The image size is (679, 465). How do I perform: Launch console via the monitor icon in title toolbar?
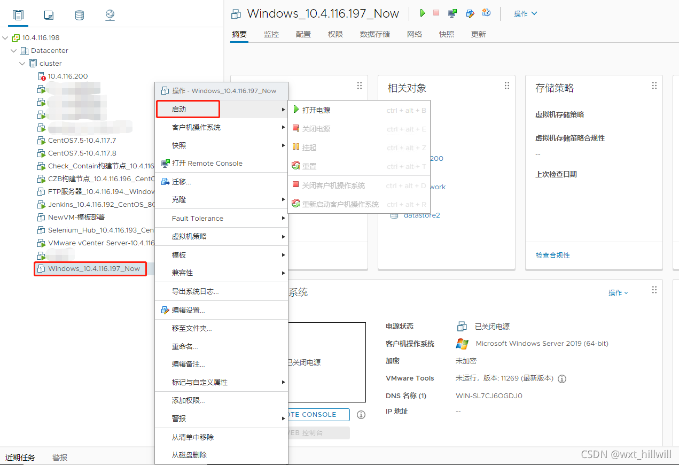tap(452, 13)
